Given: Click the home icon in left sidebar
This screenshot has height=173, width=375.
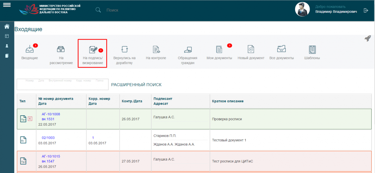Looking at the screenshot, I should coord(7,26).
